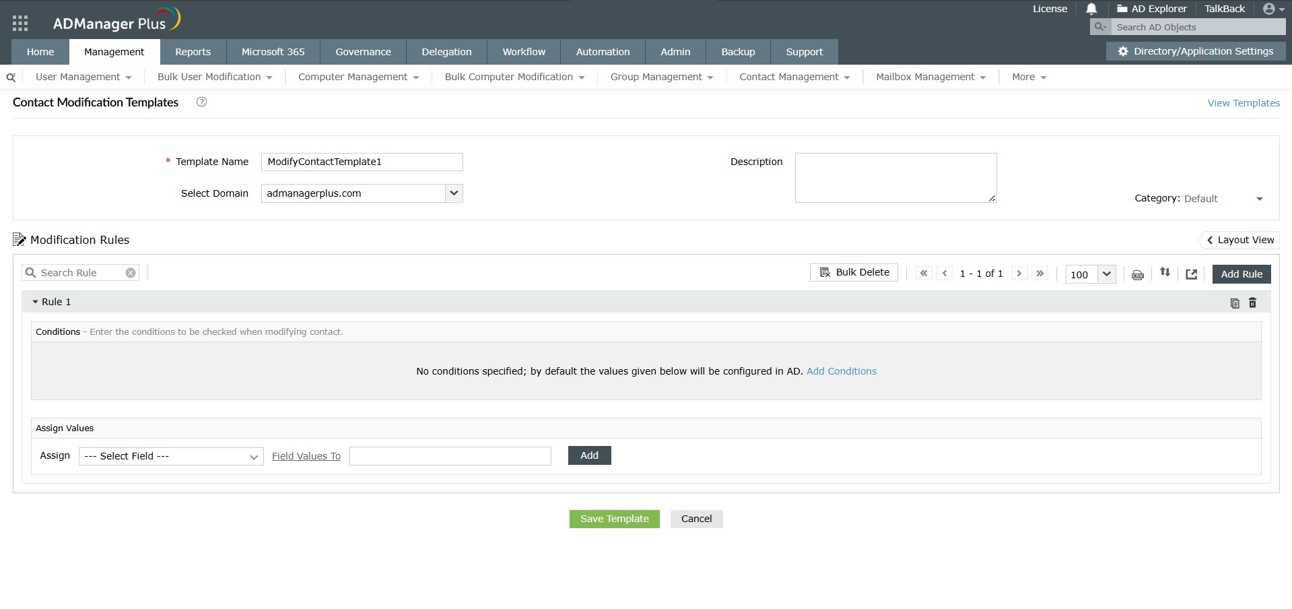Open the notification bell

pyautogui.click(x=1091, y=9)
